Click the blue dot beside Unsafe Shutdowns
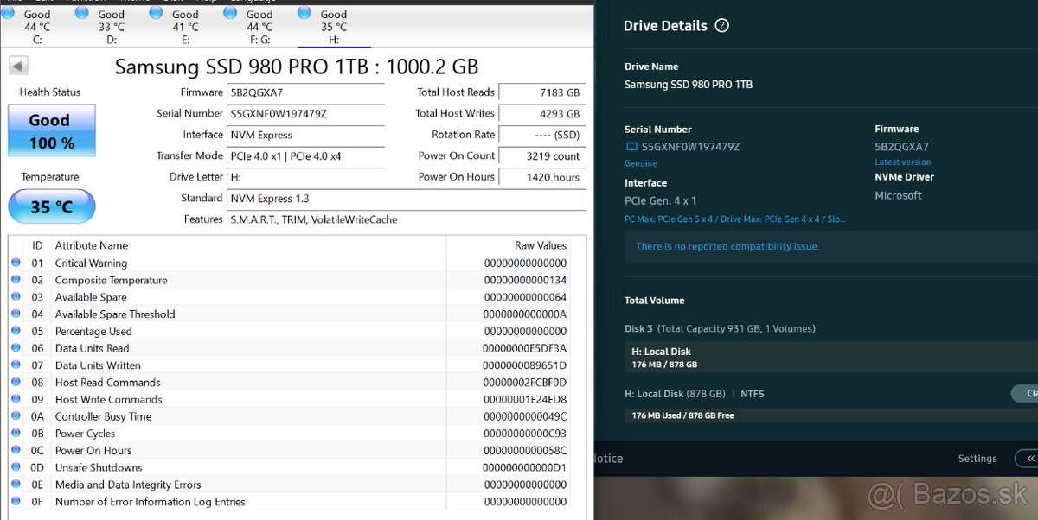Screen dimensions: 1038x520 (17, 467)
